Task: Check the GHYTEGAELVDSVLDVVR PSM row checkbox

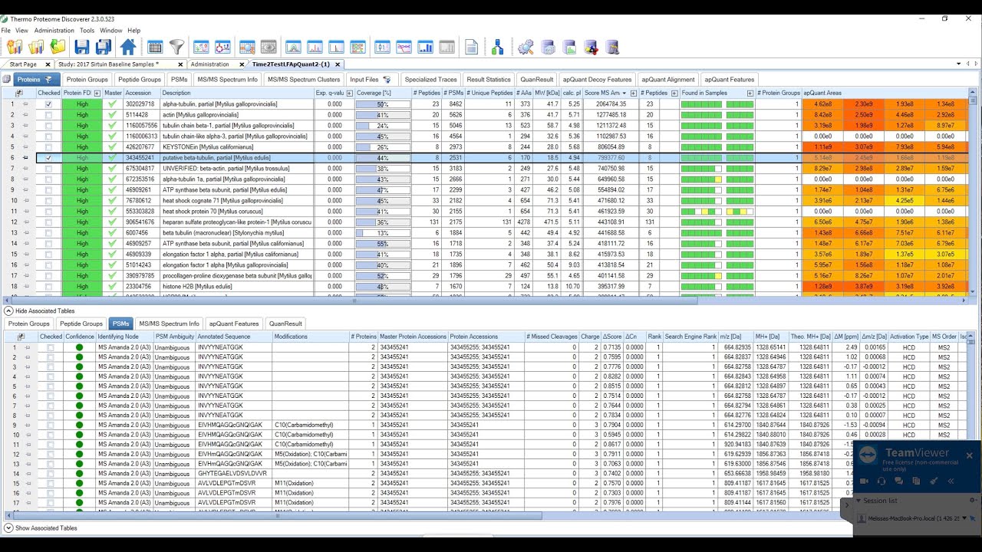Action: (x=51, y=473)
